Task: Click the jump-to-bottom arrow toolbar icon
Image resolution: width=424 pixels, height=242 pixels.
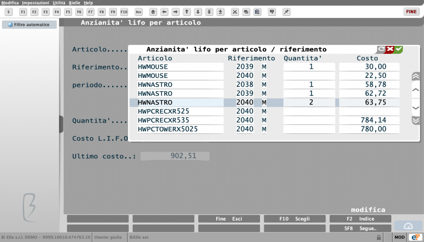Action: coord(220,12)
